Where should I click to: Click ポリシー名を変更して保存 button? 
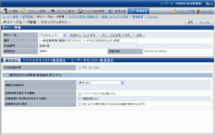click(x=116, y=35)
